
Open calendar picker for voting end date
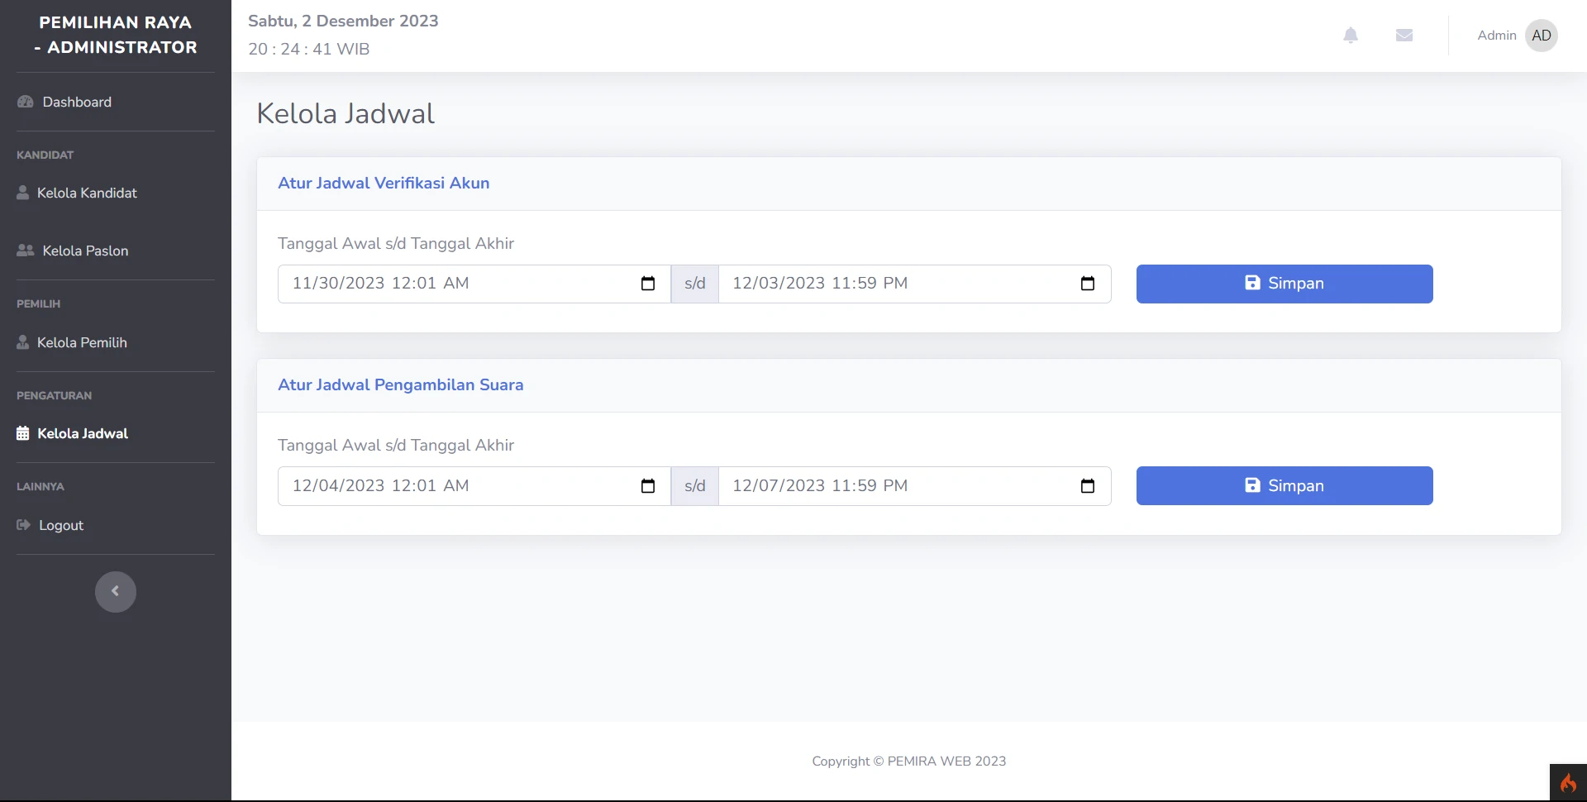[x=1088, y=486]
